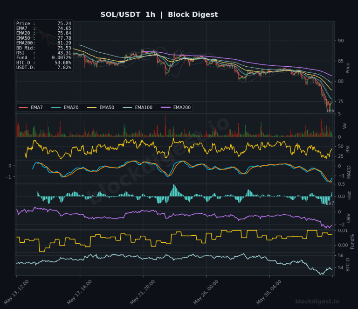
Task: Click the Price value 75.24 in info box
Action: (64, 23)
